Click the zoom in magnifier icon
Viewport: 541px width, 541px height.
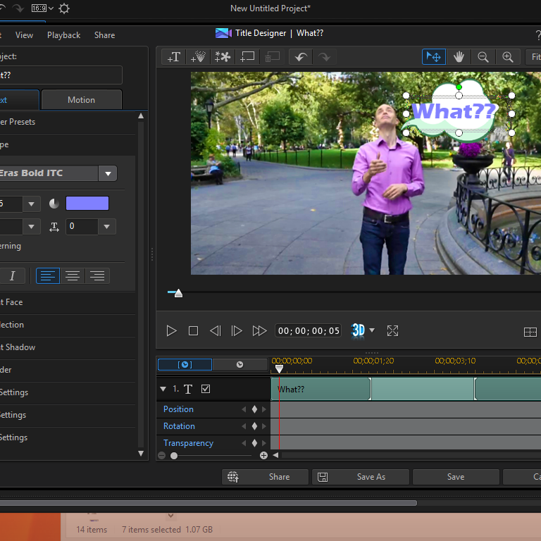pyautogui.click(x=507, y=57)
